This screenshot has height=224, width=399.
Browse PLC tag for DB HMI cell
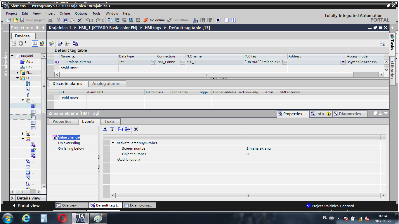click(x=285, y=62)
